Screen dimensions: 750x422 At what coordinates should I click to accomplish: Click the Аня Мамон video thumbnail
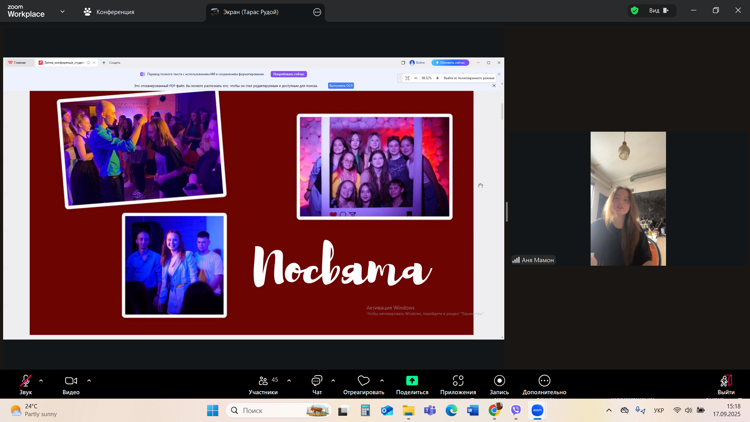pos(628,198)
